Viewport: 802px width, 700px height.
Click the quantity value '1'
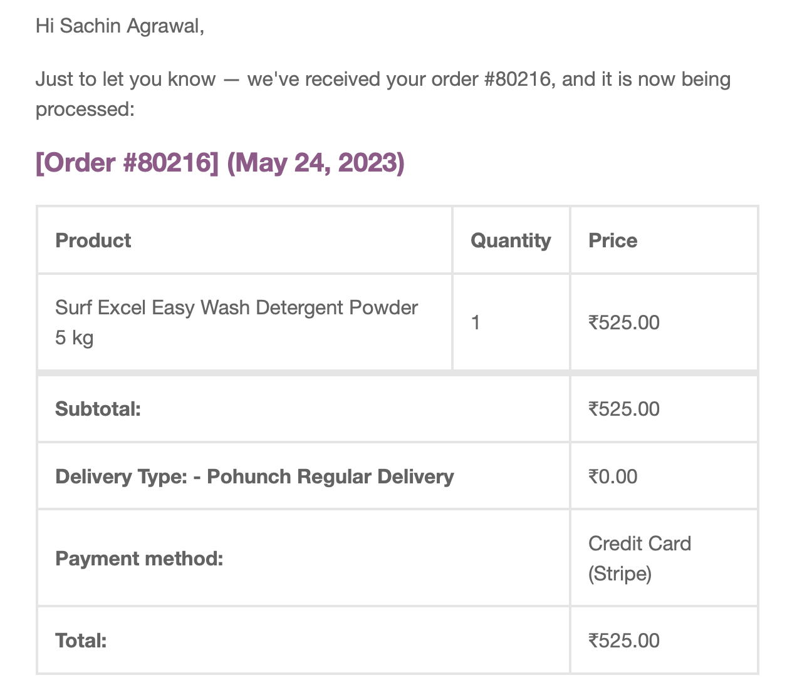(476, 323)
